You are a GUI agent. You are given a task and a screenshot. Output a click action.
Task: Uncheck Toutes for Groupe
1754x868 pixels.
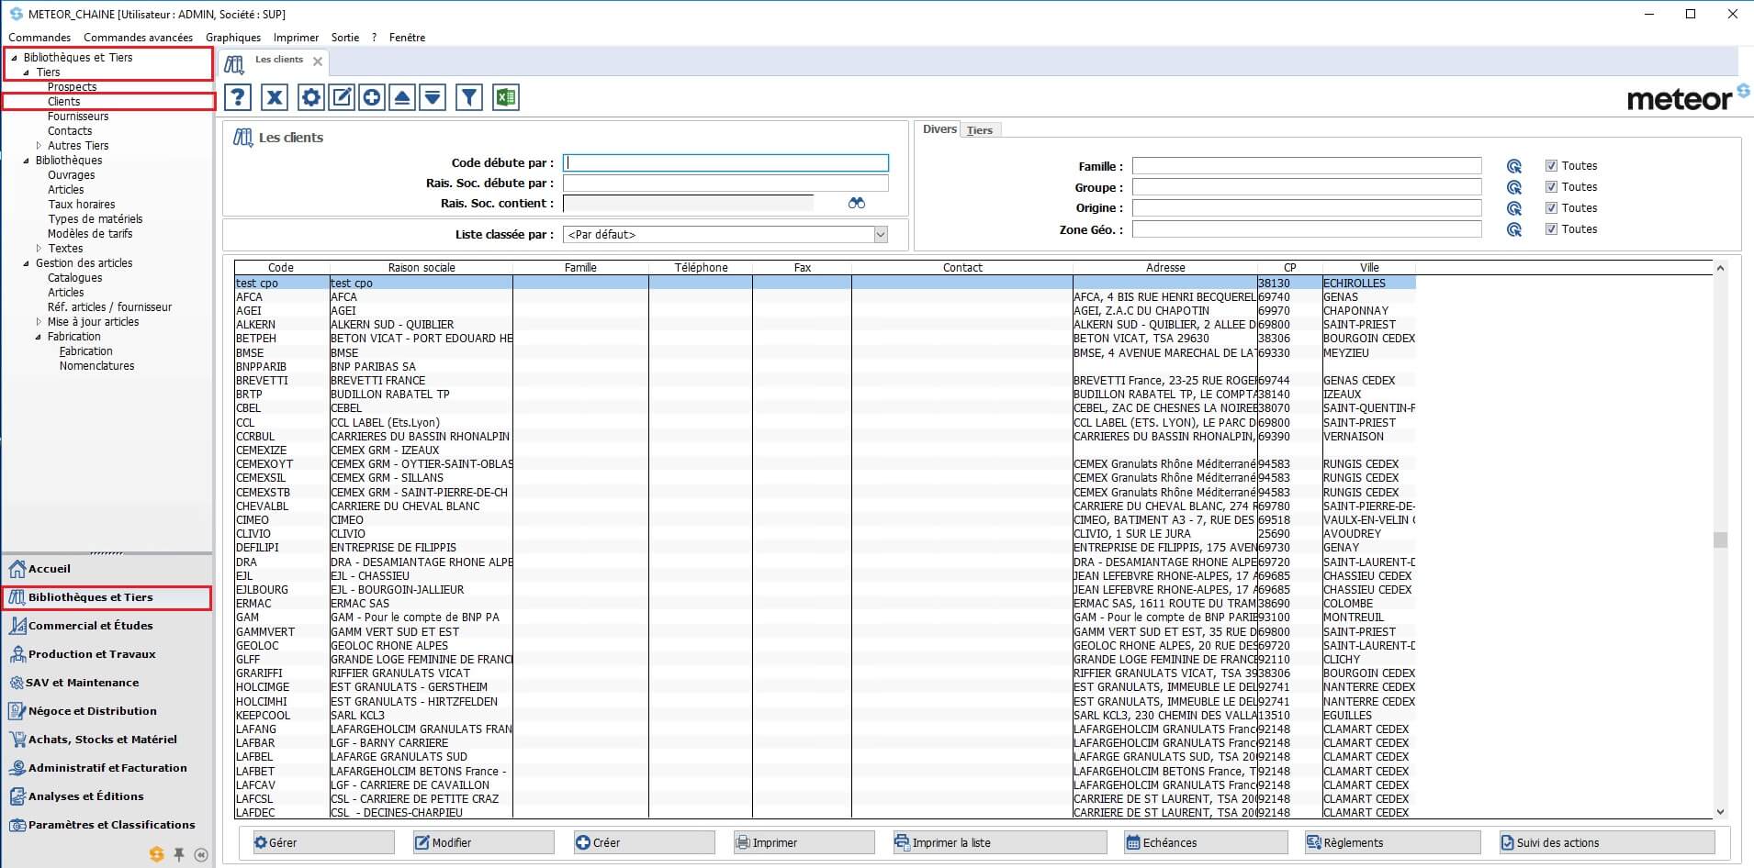(1551, 187)
